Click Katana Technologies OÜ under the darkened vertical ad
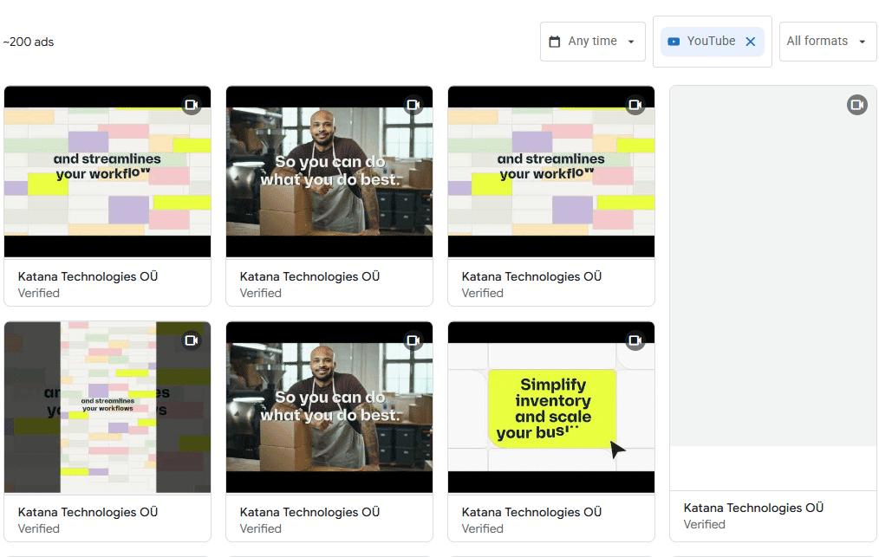Screen dimensions: 879x557 88,512
